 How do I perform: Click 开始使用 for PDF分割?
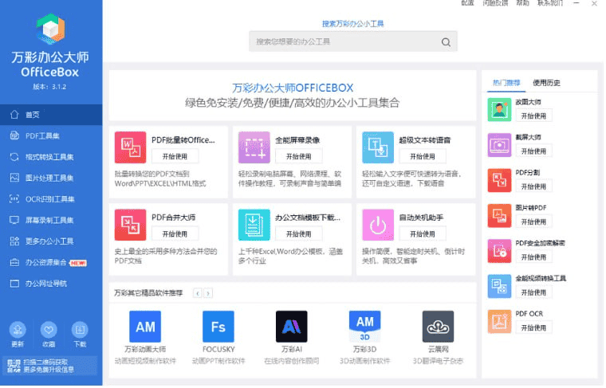tap(535, 187)
